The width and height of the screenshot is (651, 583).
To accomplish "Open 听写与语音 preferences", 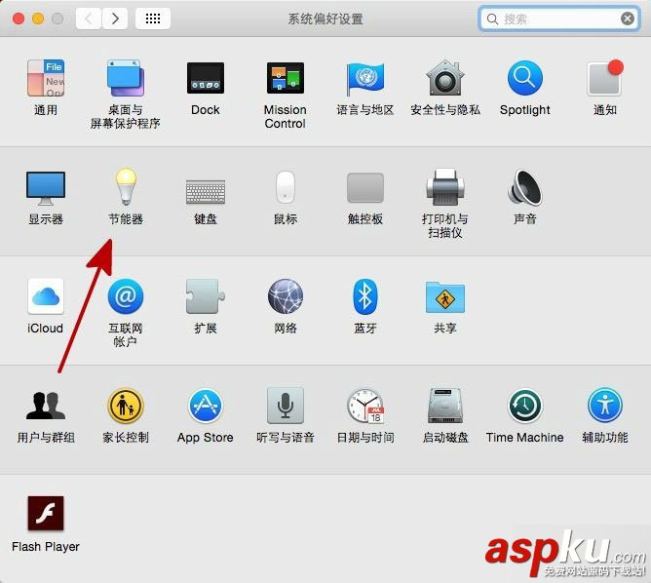I will 286,406.
